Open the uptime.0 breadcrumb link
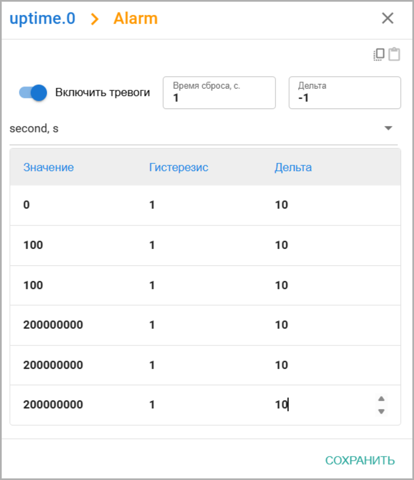This screenshot has height=480, width=414. 42,19
